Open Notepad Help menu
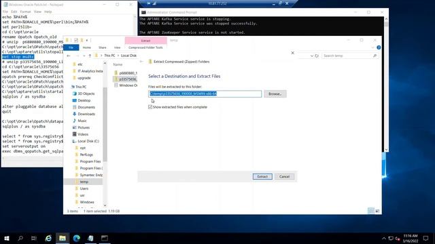The image size is (435, 244). click(48, 12)
